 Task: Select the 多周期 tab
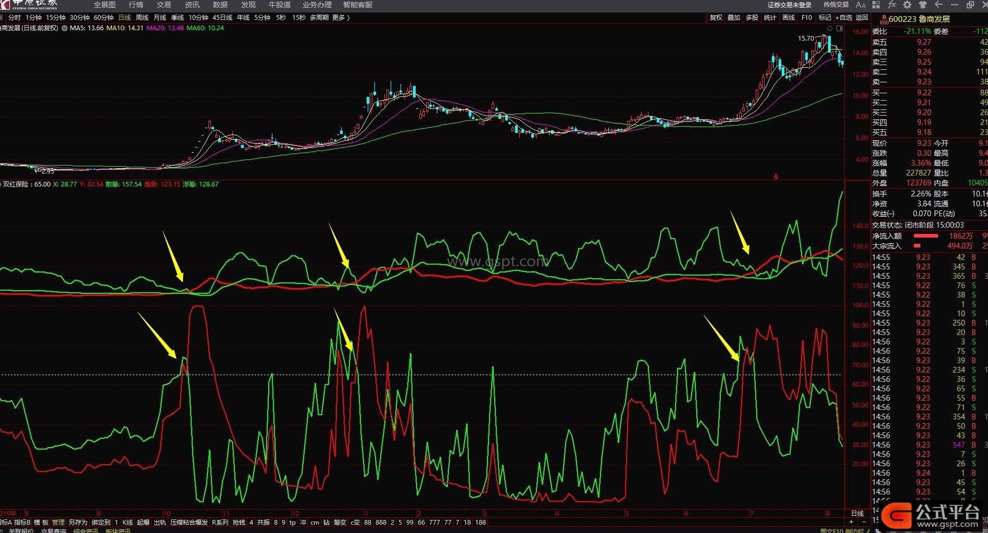(319, 18)
